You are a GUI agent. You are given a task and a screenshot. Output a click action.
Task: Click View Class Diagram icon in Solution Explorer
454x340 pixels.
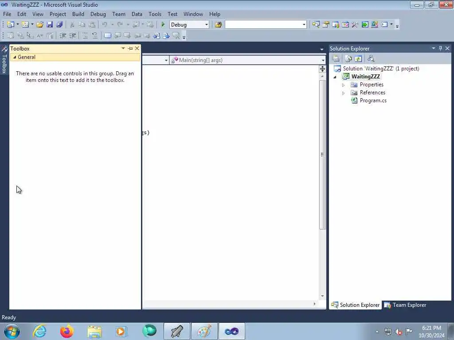tap(371, 59)
